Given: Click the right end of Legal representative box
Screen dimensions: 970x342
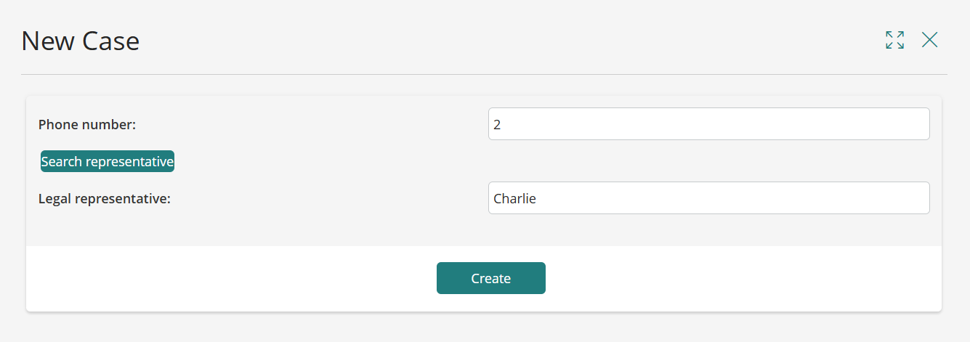Looking at the screenshot, I should tap(919, 198).
